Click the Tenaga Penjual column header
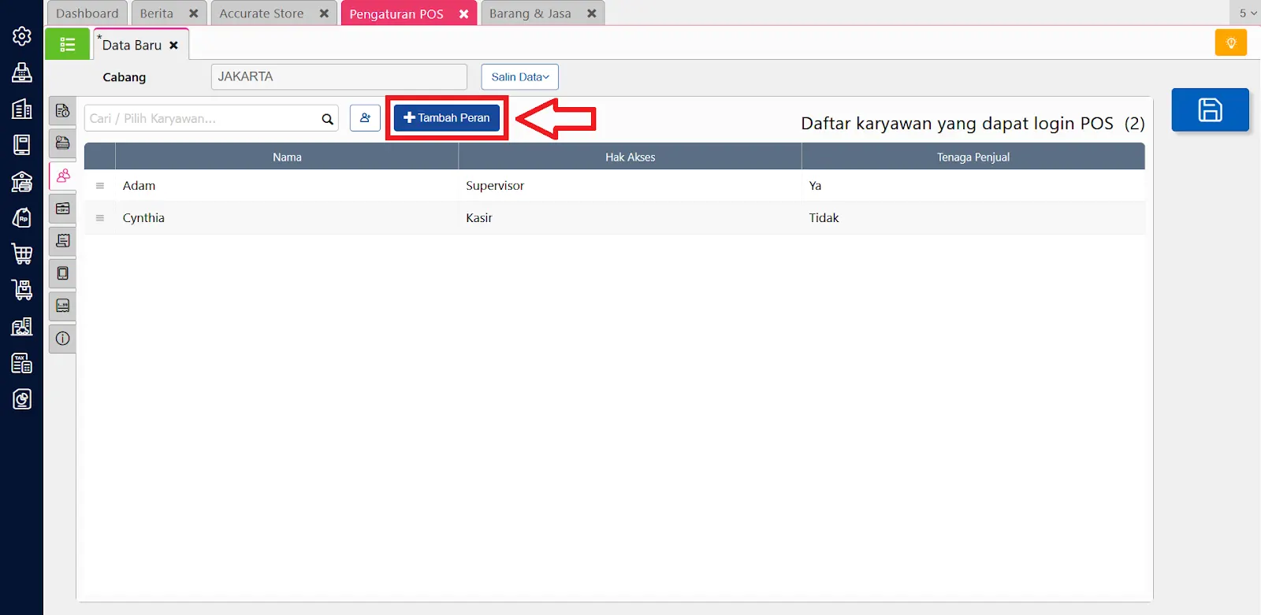Image resolution: width=1261 pixels, height=615 pixels. coord(973,157)
